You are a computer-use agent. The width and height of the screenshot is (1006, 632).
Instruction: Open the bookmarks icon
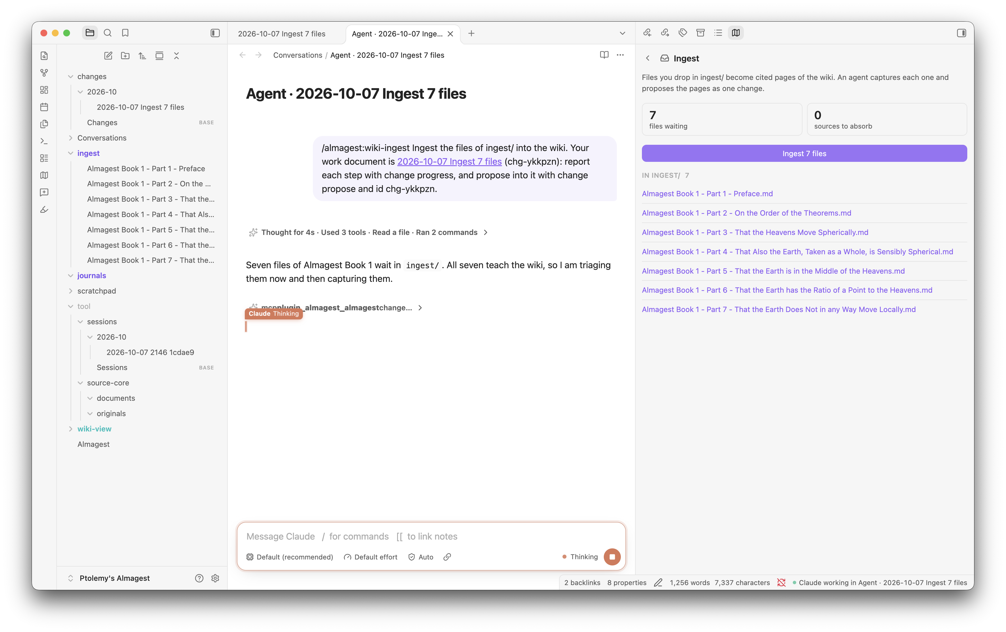click(x=125, y=33)
